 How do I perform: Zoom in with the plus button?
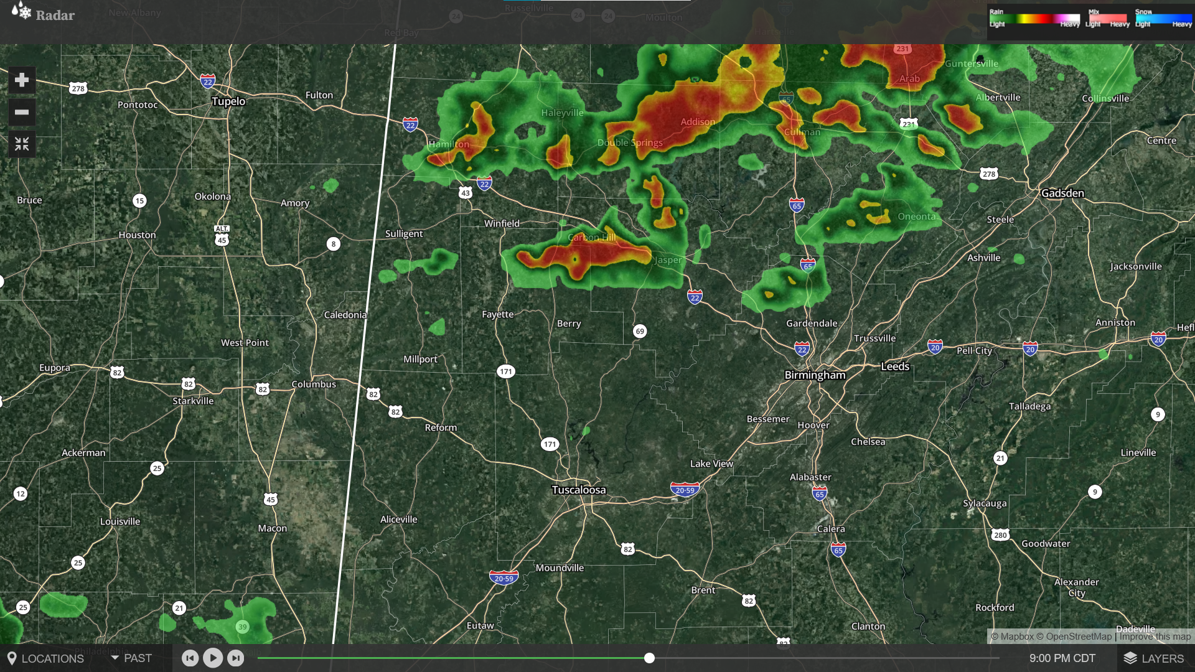[22, 80]
